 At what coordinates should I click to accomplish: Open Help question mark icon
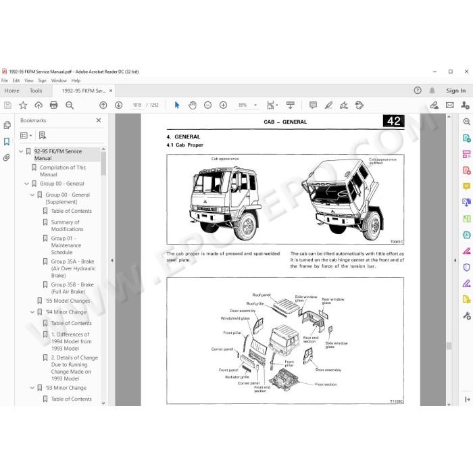tap(418, 91)
